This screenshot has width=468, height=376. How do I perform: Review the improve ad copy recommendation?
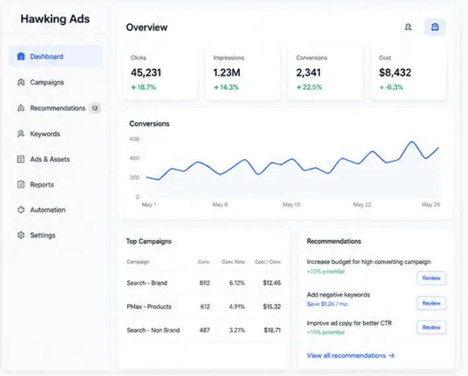(x=431, y=327)
